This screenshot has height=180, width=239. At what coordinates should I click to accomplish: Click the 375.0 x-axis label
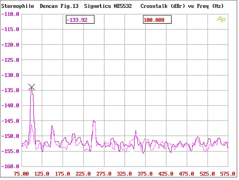(x=145, y=174)
